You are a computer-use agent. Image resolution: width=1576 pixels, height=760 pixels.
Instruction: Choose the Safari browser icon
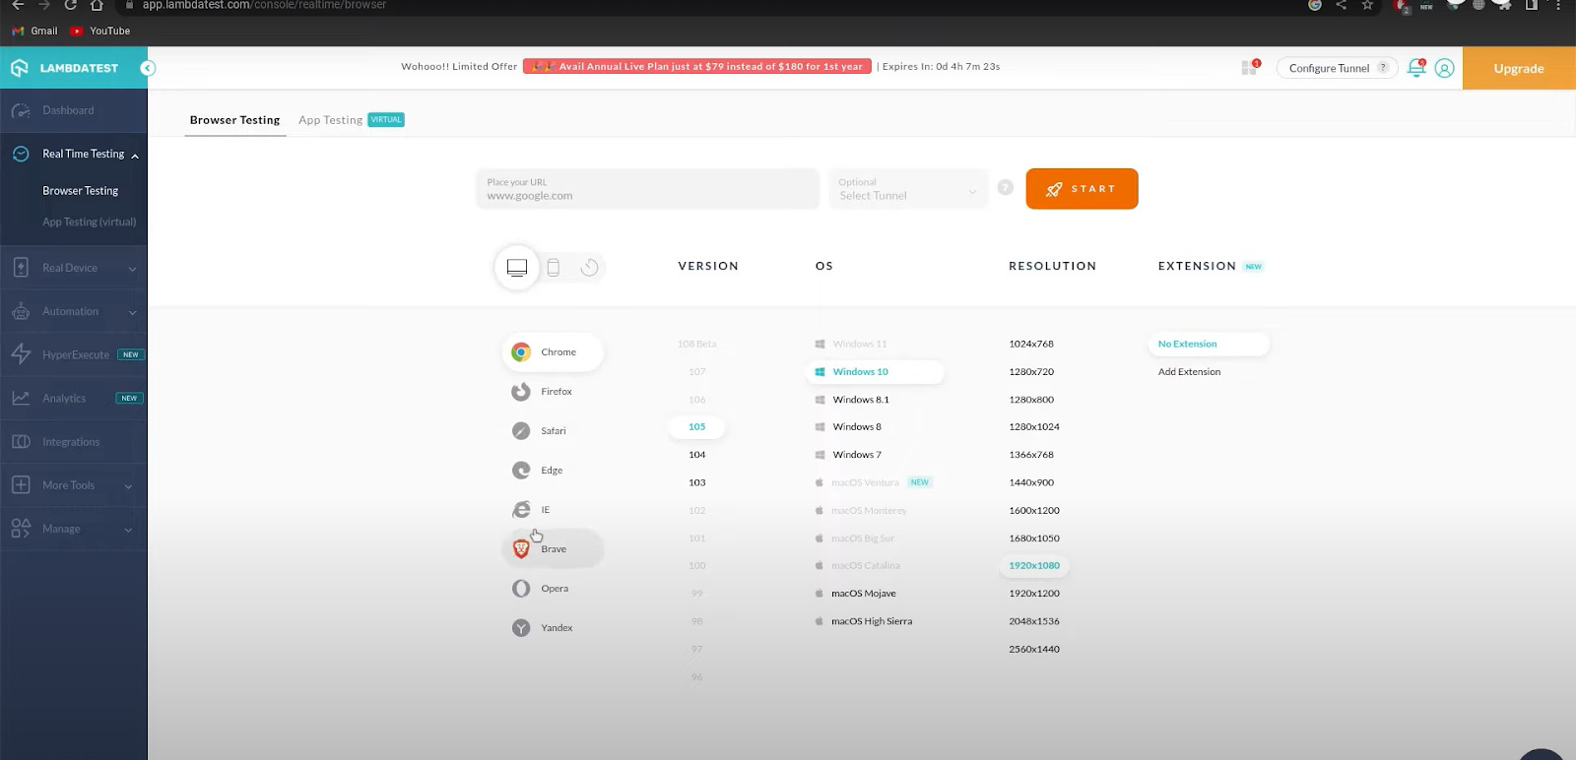pos(521,431)
